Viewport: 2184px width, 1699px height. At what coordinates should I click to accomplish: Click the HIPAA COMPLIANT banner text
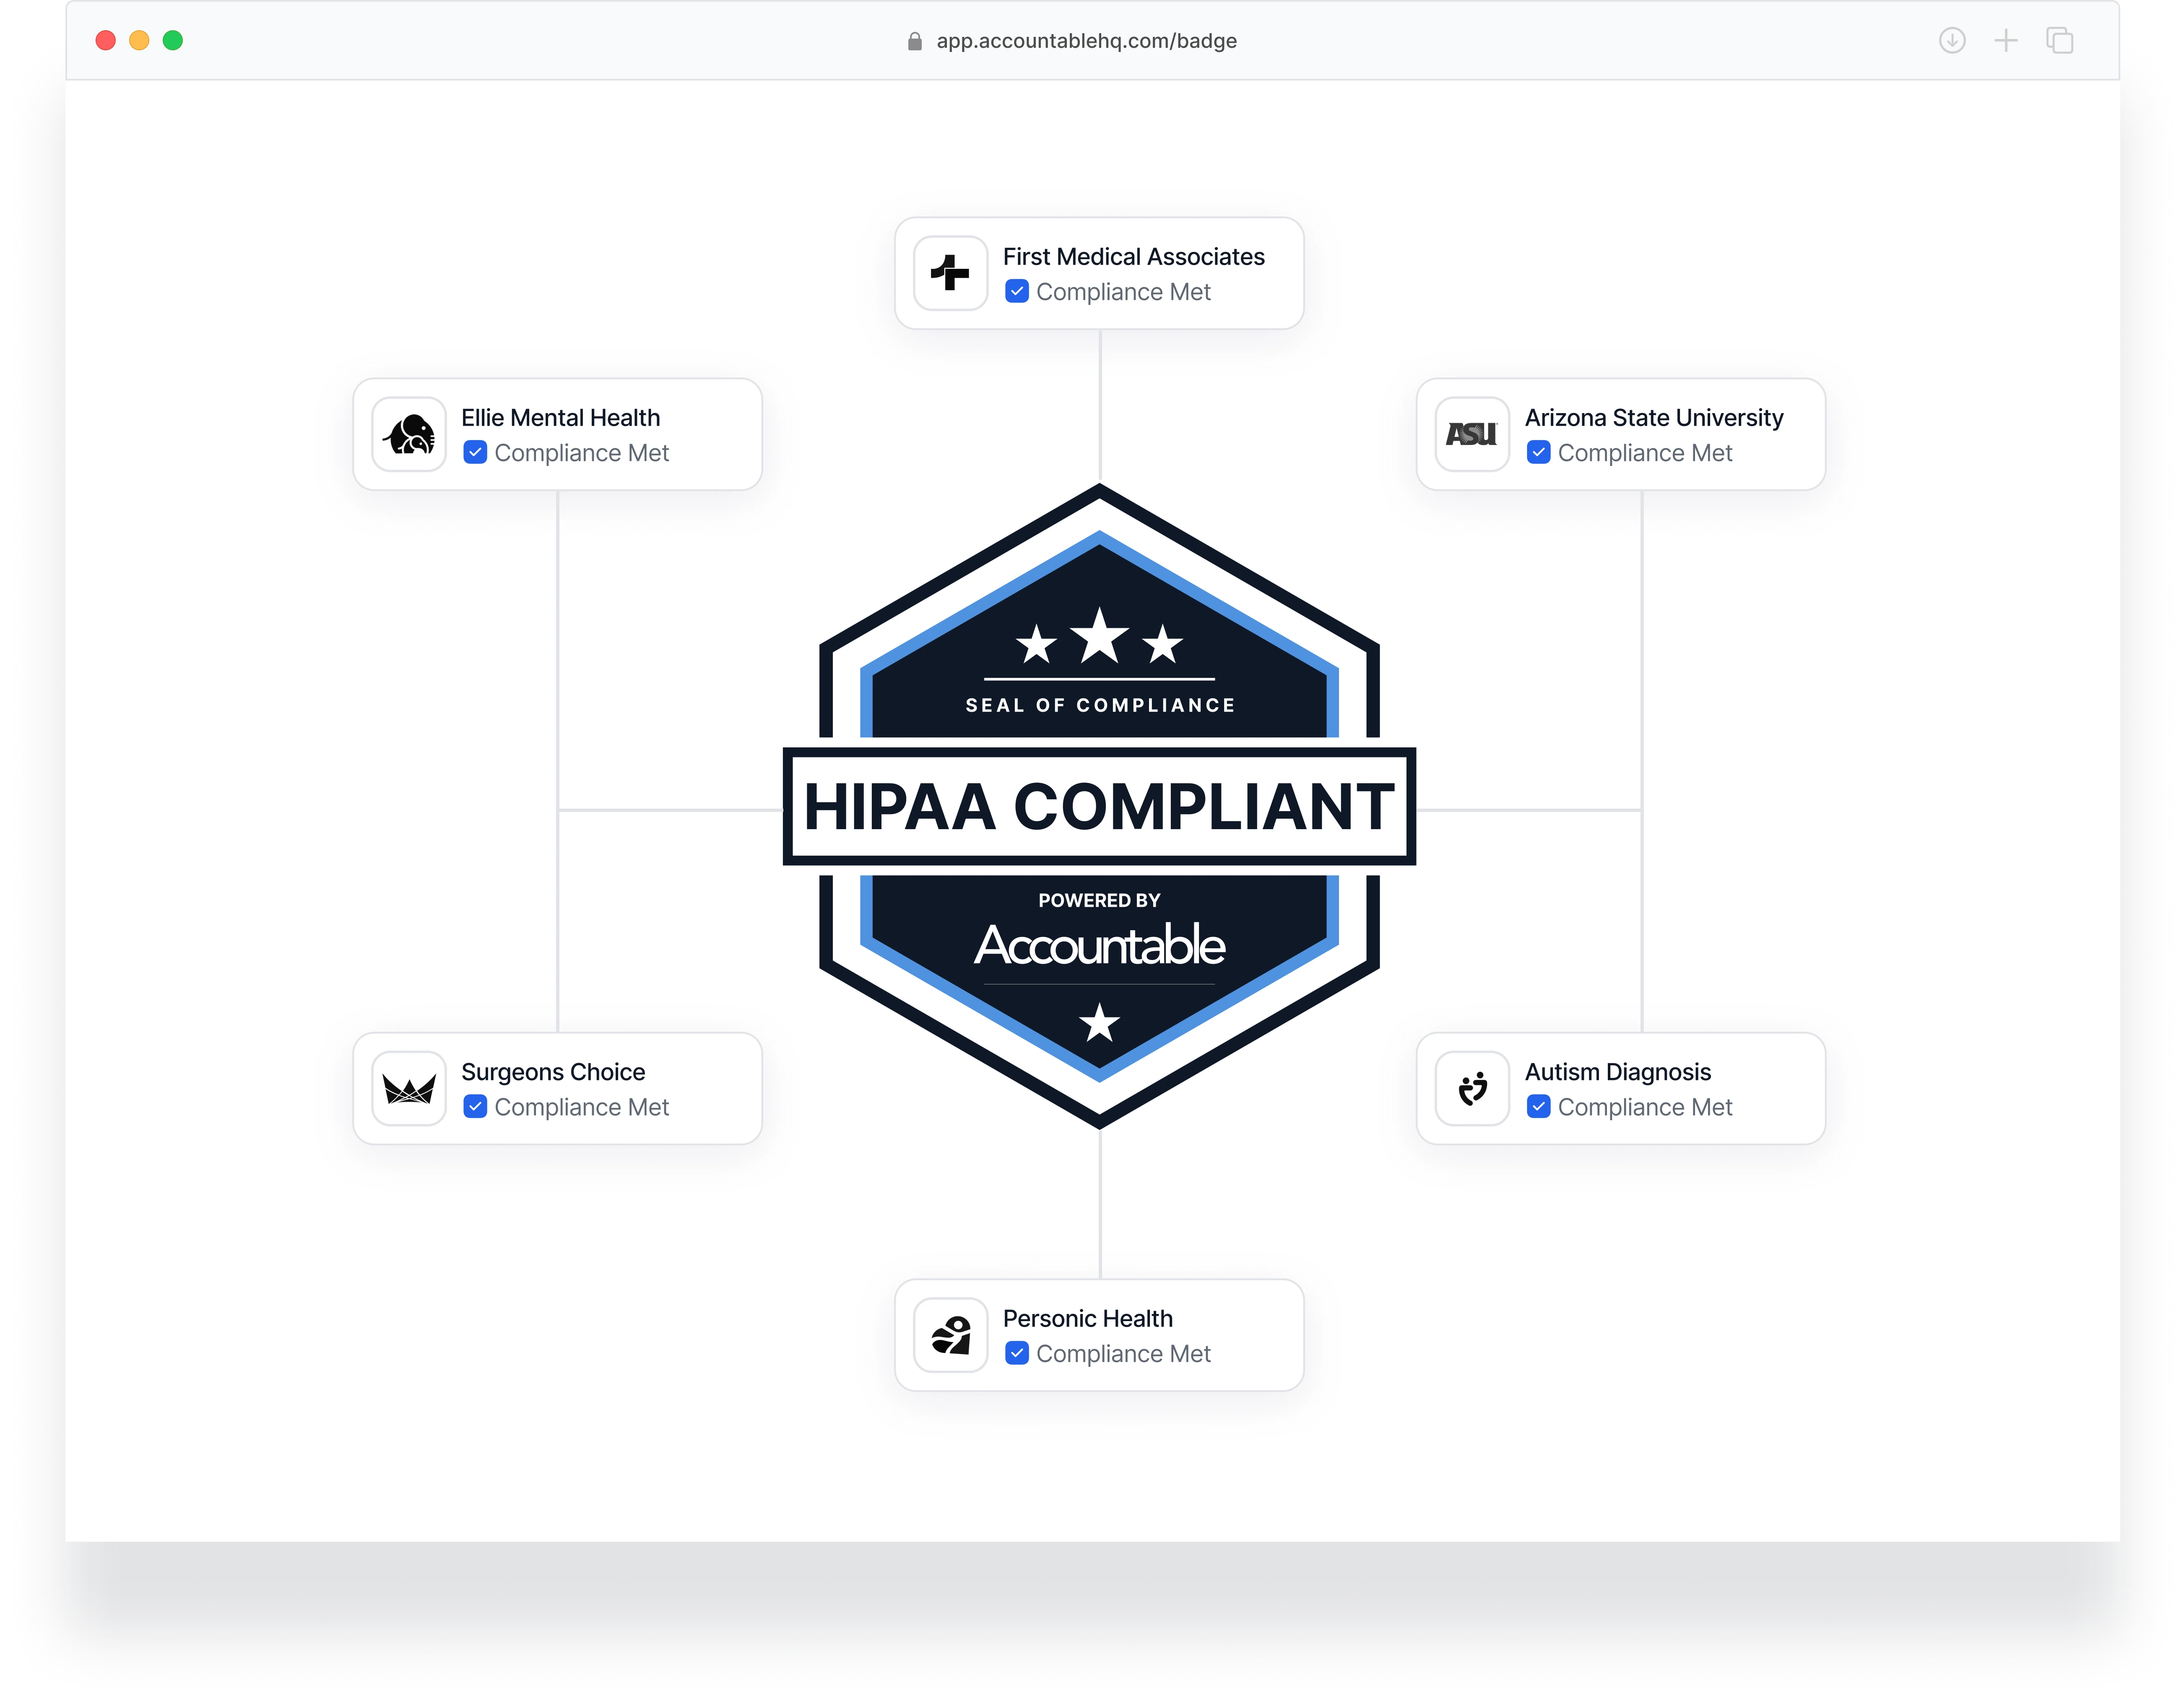click(1099, 806)
